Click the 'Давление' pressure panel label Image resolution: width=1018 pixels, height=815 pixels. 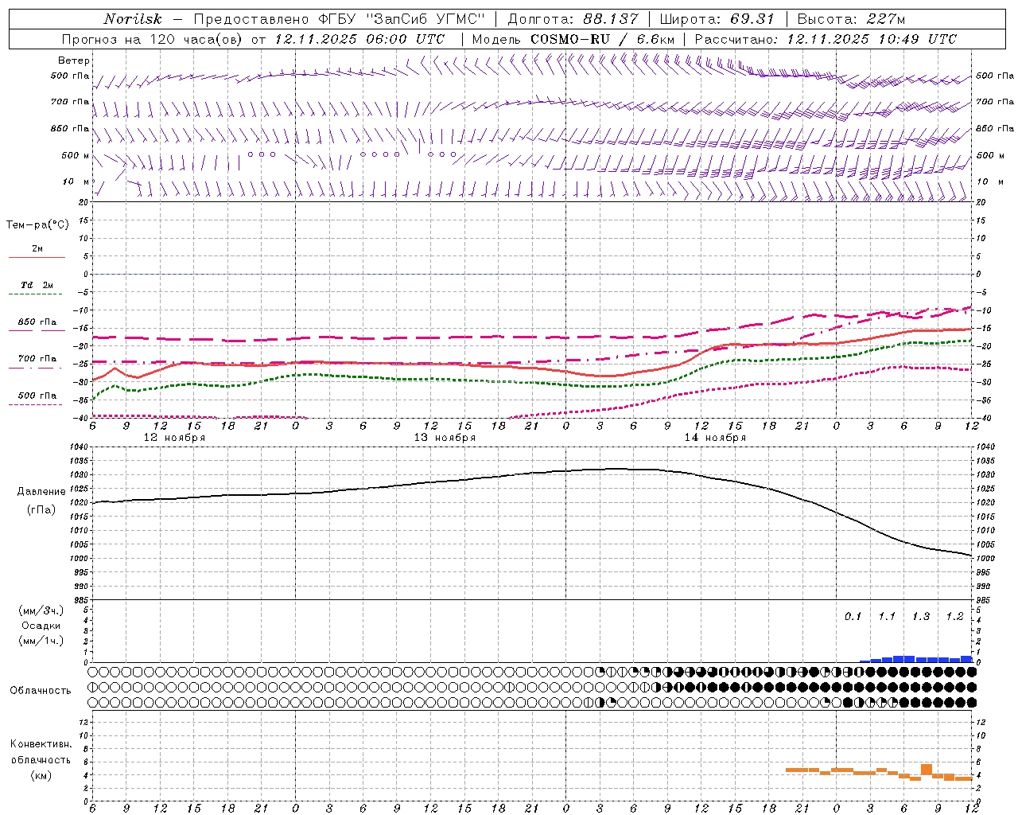click(x=41, y=492)
